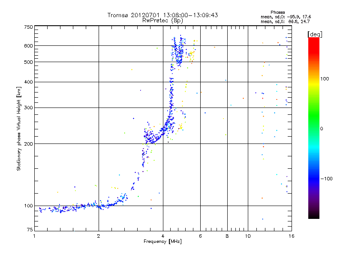Click the y-axis '500' tick label
This screenshot has height=257, width=343.
pyautogui.click(x=28, y=62)
